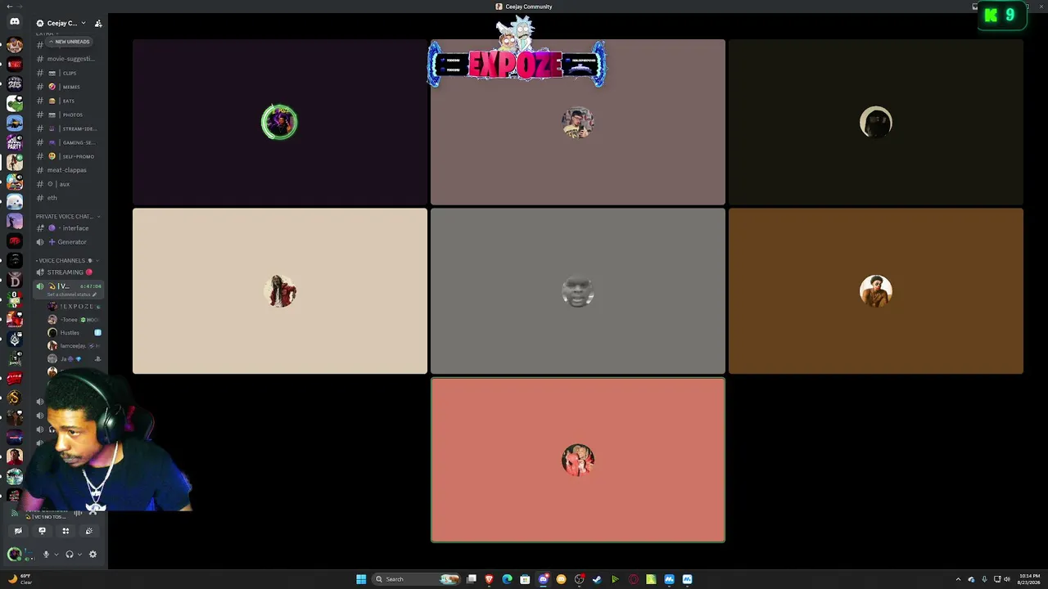Viewport: 1048px width, 589px height.
Task: Toggle camera in voice controls
Action: 18,531
